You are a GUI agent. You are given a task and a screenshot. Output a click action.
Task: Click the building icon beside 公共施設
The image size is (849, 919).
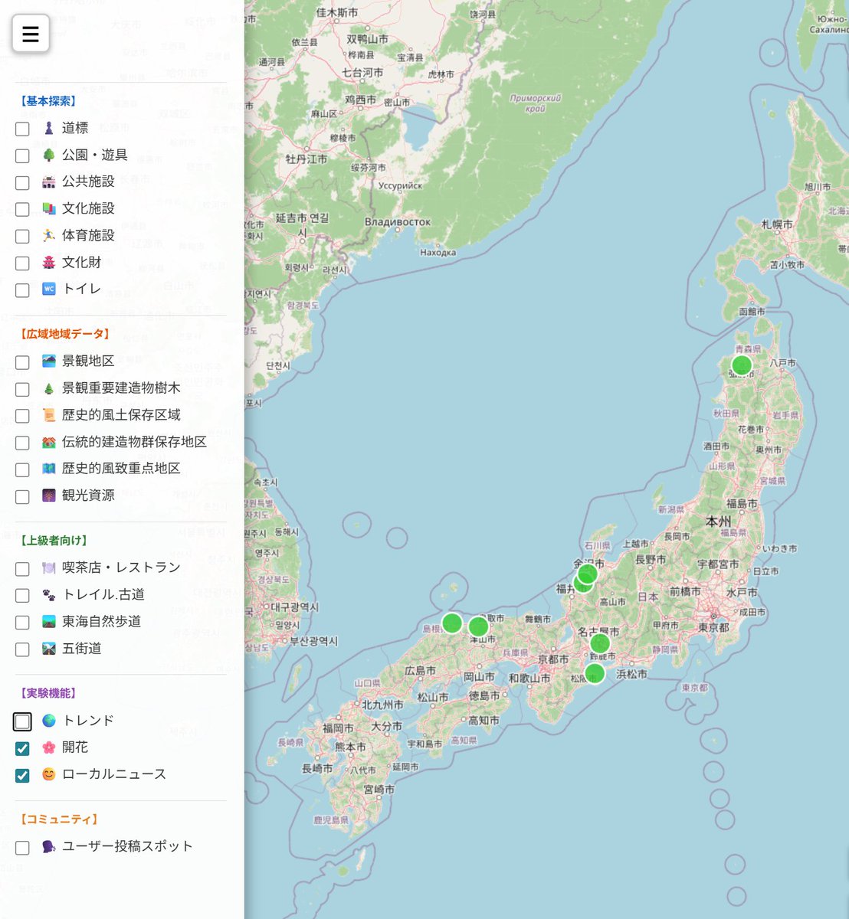click(x=49, y=182)
